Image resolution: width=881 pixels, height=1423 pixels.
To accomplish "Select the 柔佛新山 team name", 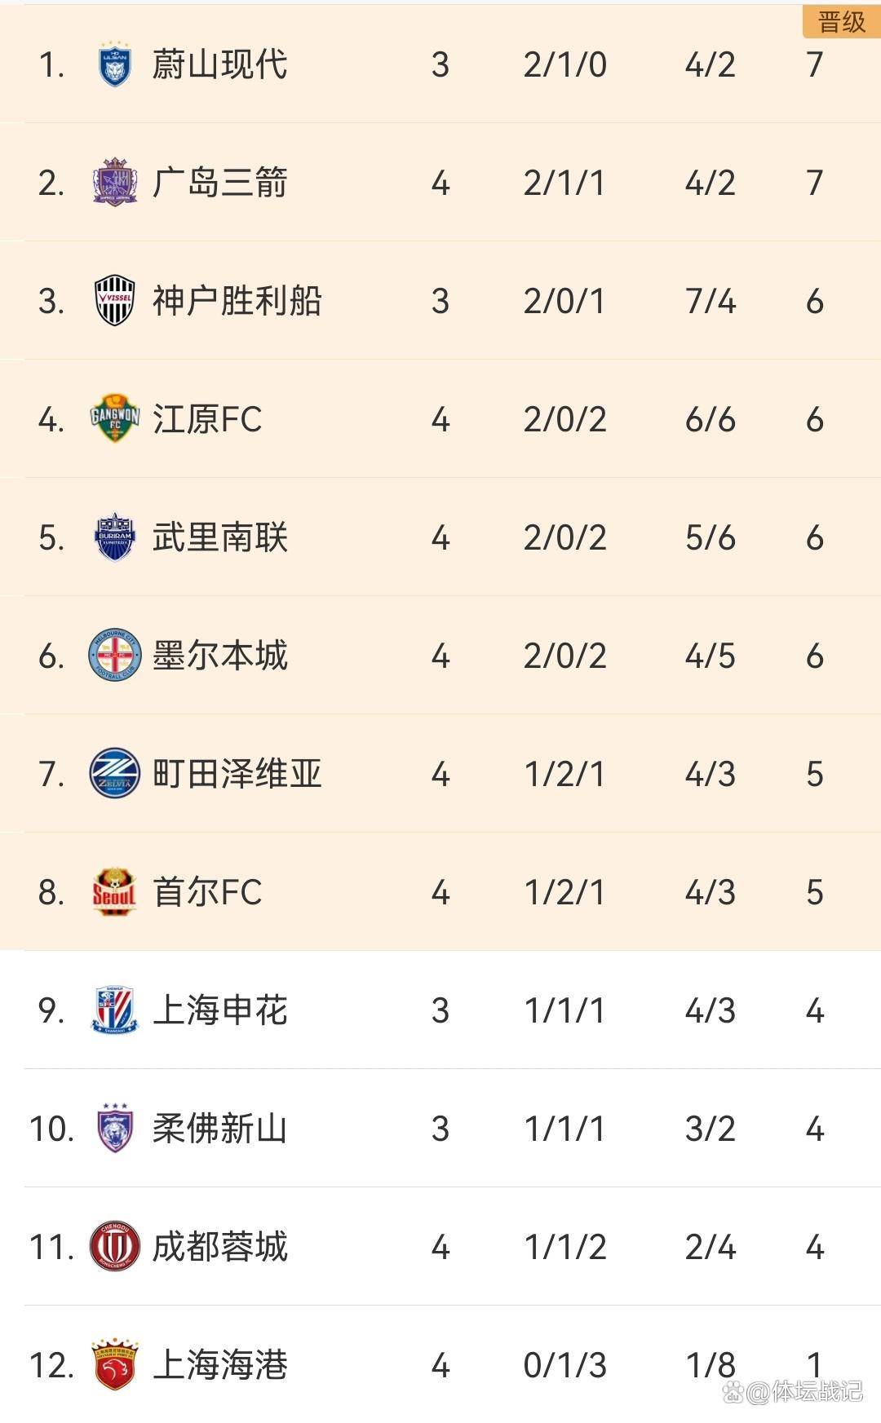I will click(x=219, y=1129).
